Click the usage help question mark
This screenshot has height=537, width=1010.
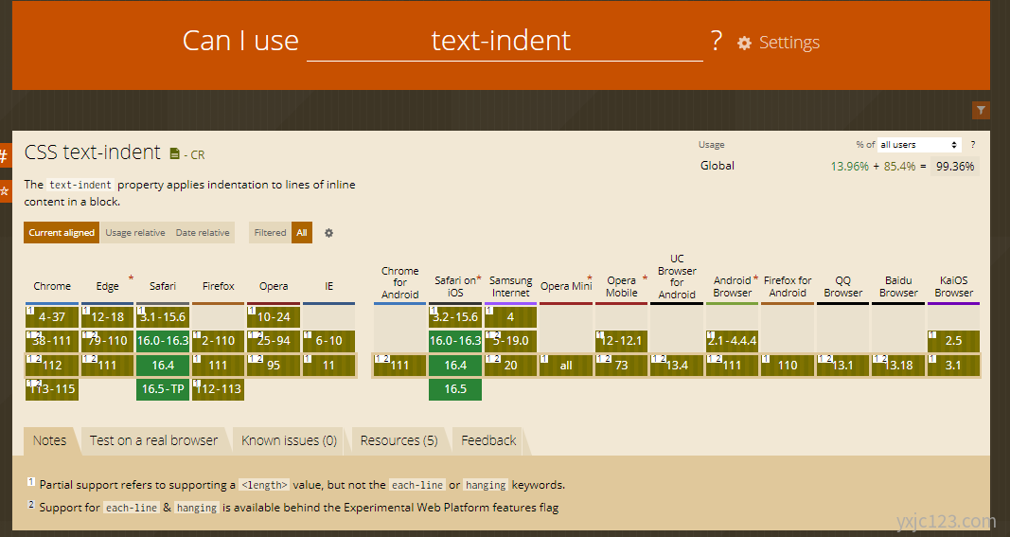click(x=973, y=144)
